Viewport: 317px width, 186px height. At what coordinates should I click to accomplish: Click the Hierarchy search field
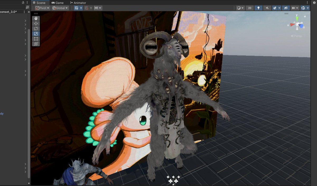12,7
